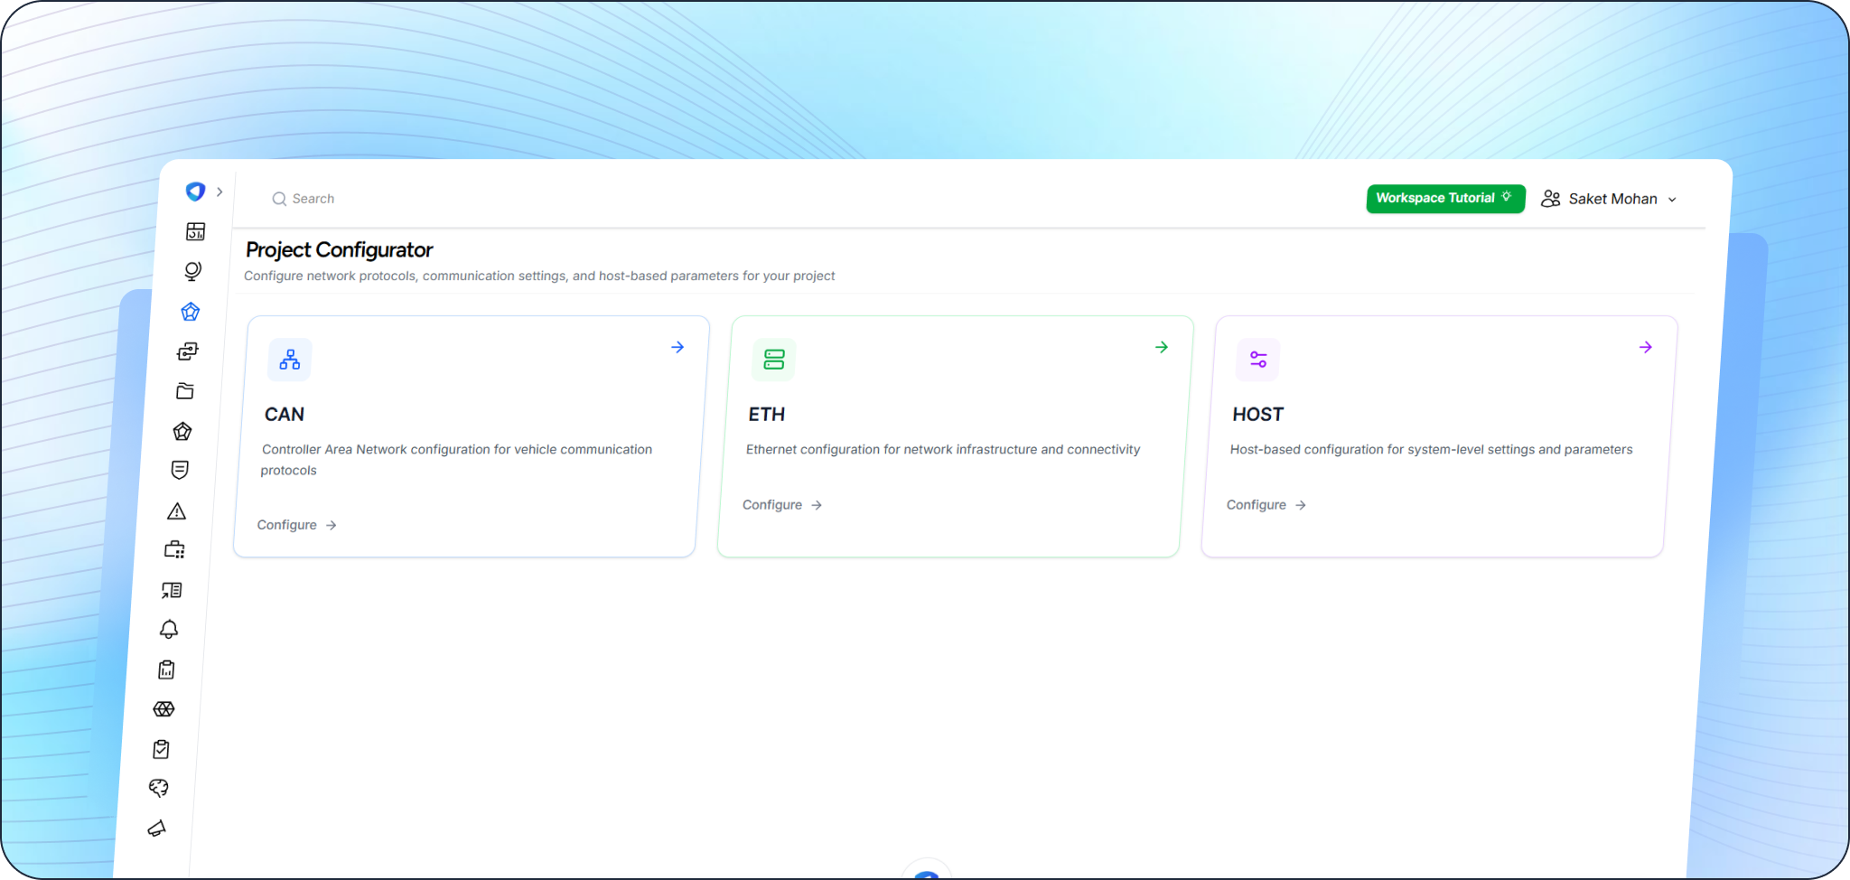
Task: Click the brain icon in the sidebar
Action: (x=159, y=789)
